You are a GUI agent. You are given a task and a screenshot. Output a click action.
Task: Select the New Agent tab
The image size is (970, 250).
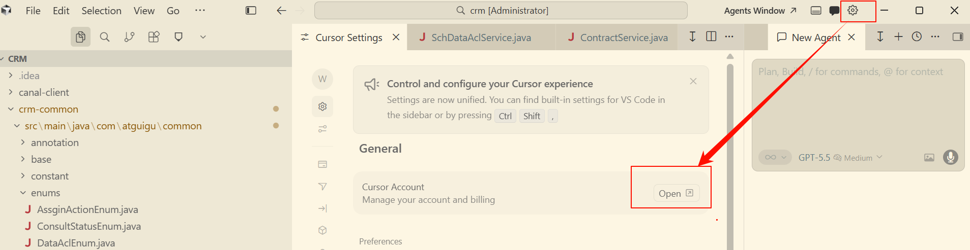coord(816,38)
